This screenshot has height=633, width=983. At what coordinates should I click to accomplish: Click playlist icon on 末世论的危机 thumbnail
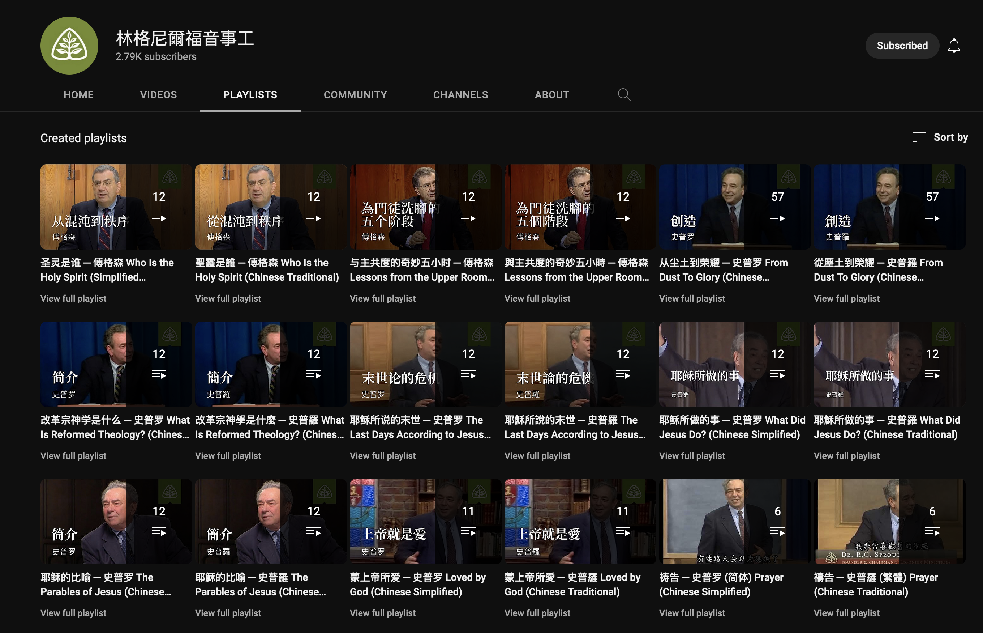[468, 374]
